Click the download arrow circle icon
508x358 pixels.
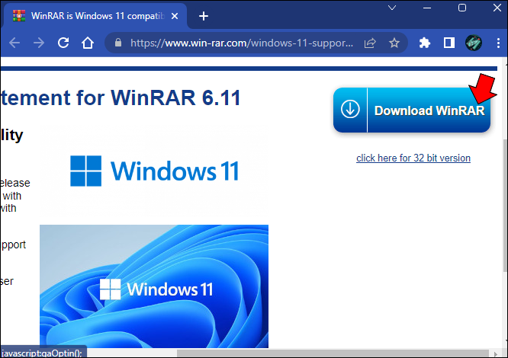[x=350, y=109]
